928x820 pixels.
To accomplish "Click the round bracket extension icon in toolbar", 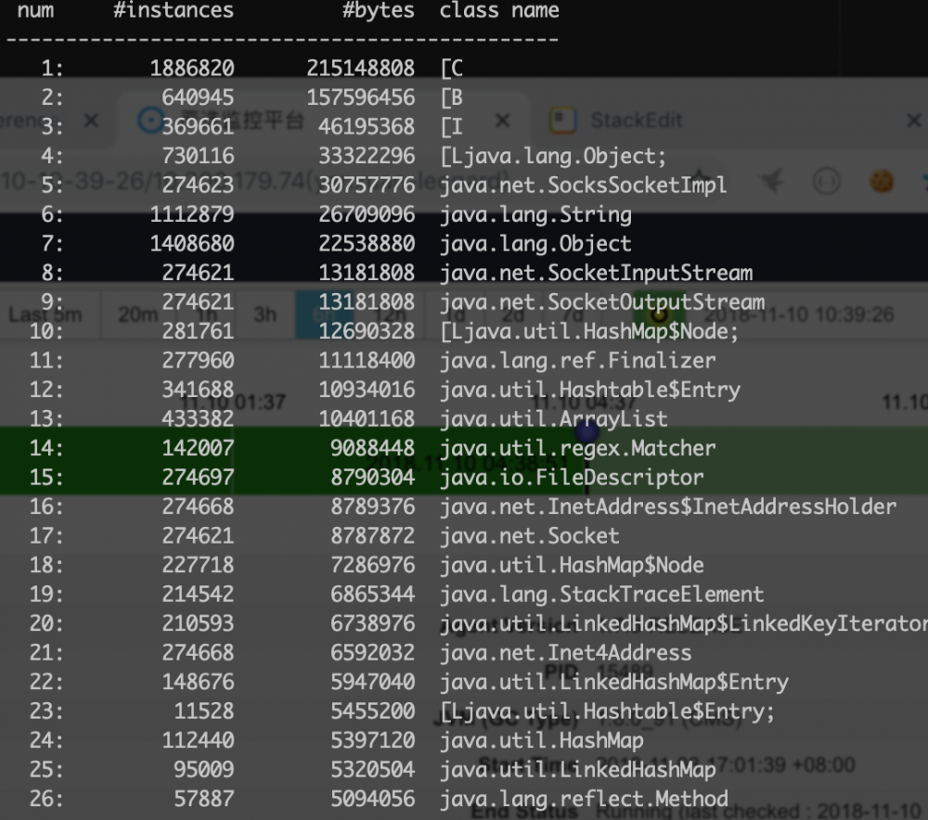I will (826, 181).
